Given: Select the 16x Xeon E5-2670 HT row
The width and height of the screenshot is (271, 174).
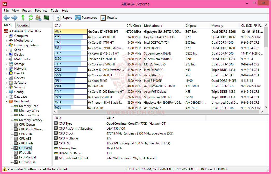Looking at the screenshot, I should point(159,59).
